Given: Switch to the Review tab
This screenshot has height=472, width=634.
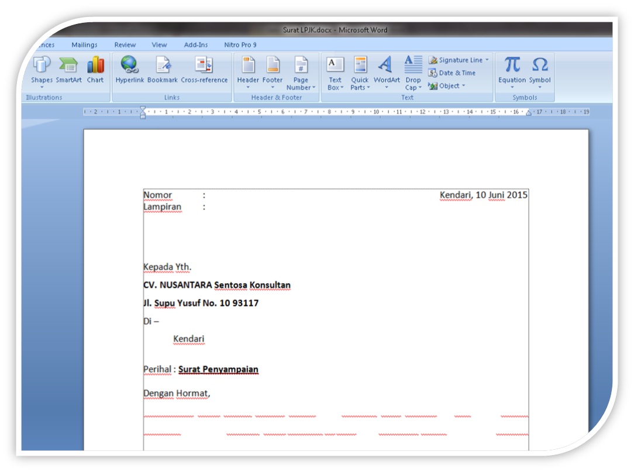Looking at the screenshot, I should click(125, 44).
